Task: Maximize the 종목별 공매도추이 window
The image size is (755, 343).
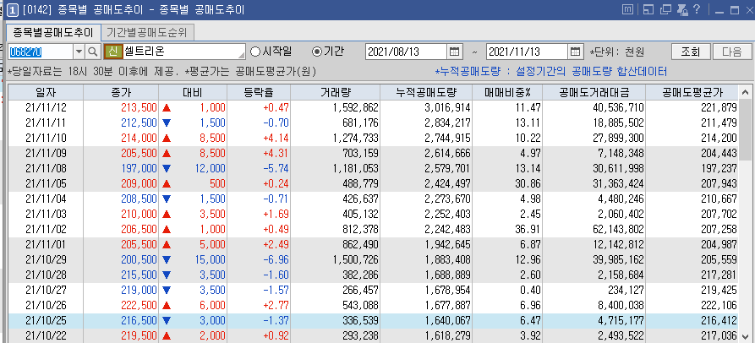Action: [735, 10]
